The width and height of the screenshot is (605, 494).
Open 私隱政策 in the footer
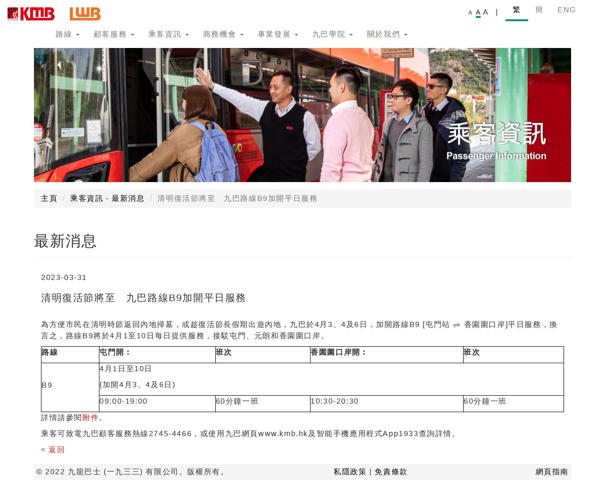pos(350,472)
